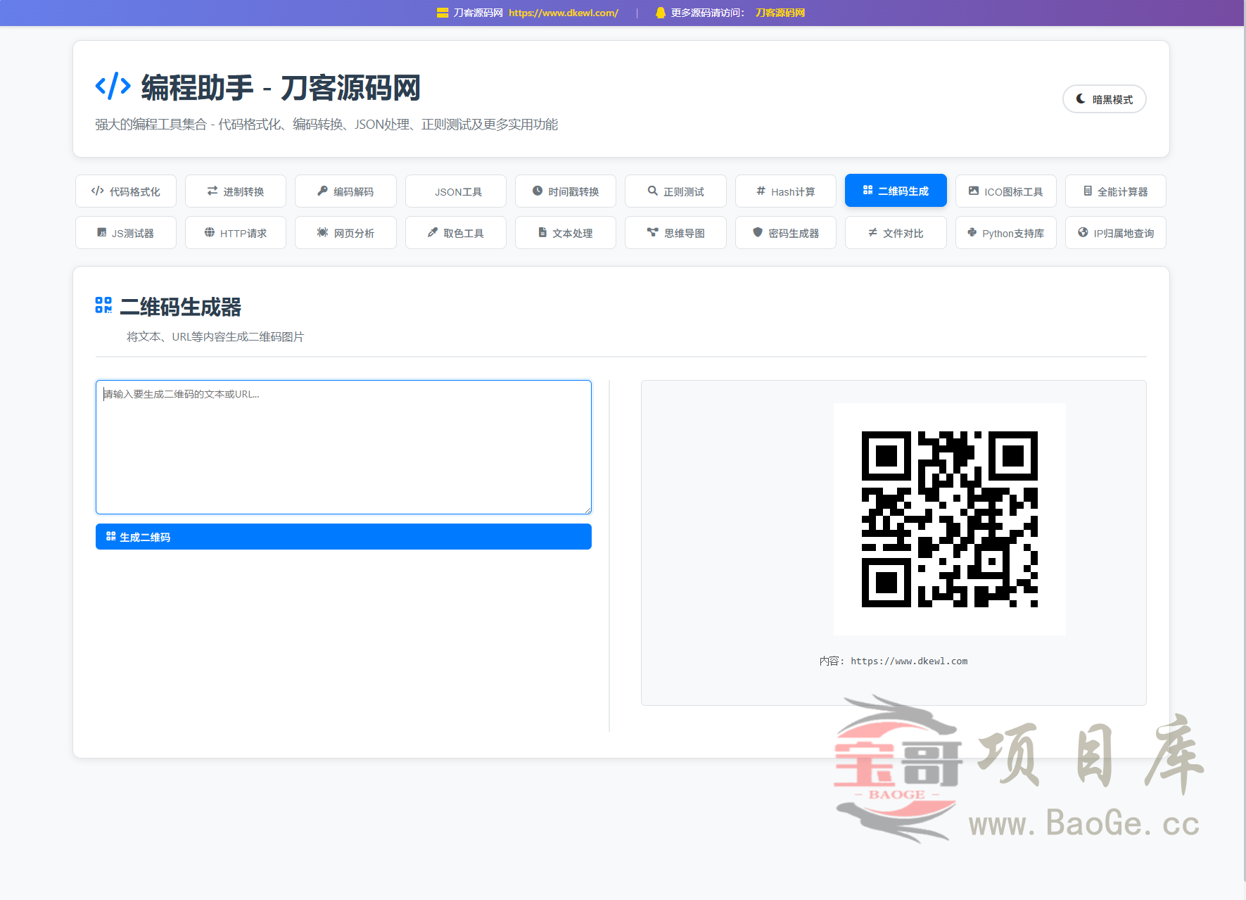Click the Python icon on Python支持库
The width and height of the screenshot is (1246, 900).
(972, 232)
